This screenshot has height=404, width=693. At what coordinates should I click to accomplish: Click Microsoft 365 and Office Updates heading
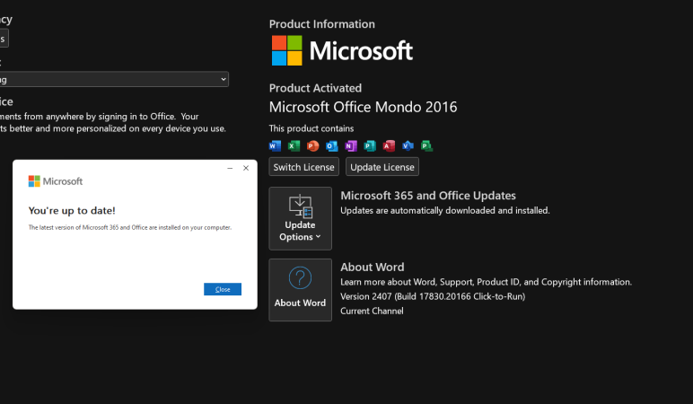[x=428, y=196]
